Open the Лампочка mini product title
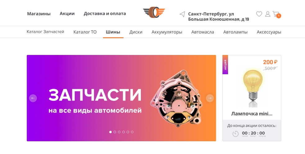The image size is (305, 154). [x=252, y=114]
